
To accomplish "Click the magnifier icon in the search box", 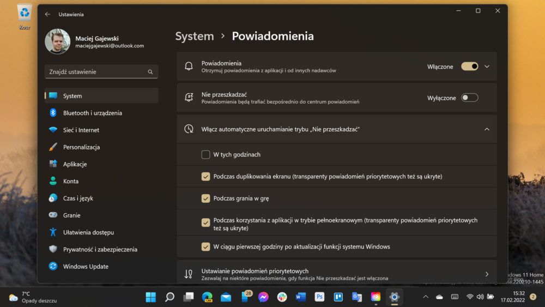I will click(150, 72).
